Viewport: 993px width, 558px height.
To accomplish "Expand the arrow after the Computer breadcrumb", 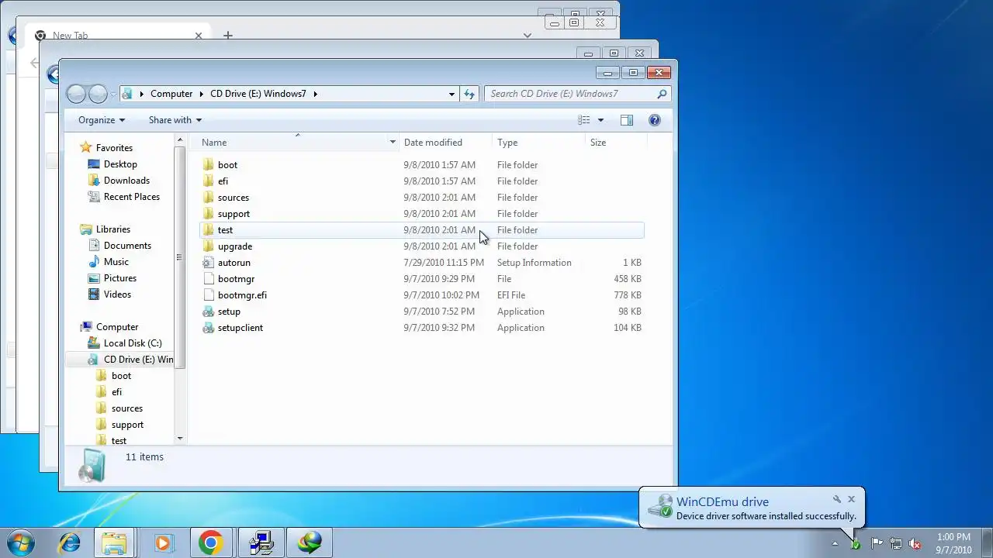I will 202,94.
